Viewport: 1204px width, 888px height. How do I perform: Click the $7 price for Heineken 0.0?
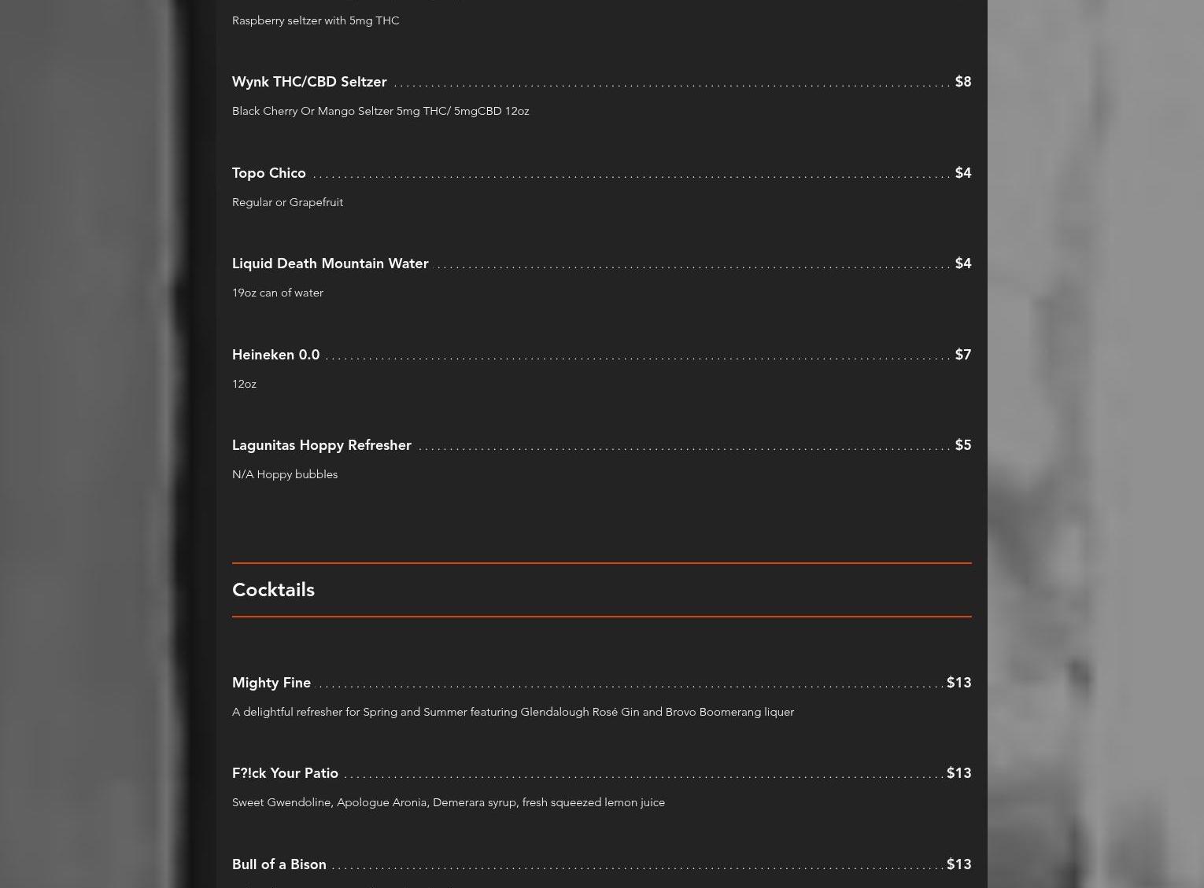point(963,355)
